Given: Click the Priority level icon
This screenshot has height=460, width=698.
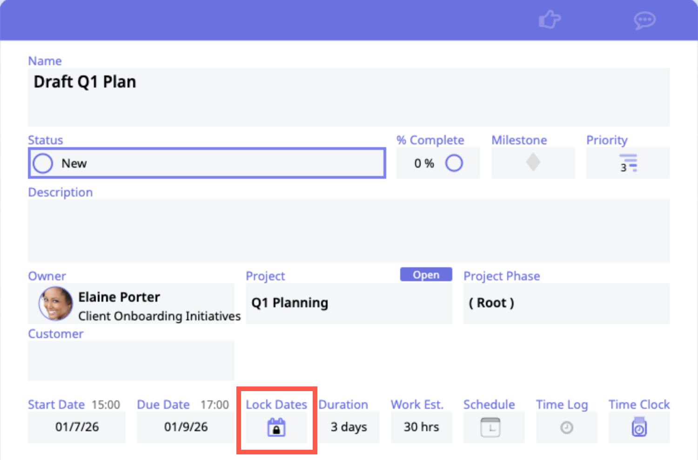Looking at the screenshot, I should tap(628, 163).
